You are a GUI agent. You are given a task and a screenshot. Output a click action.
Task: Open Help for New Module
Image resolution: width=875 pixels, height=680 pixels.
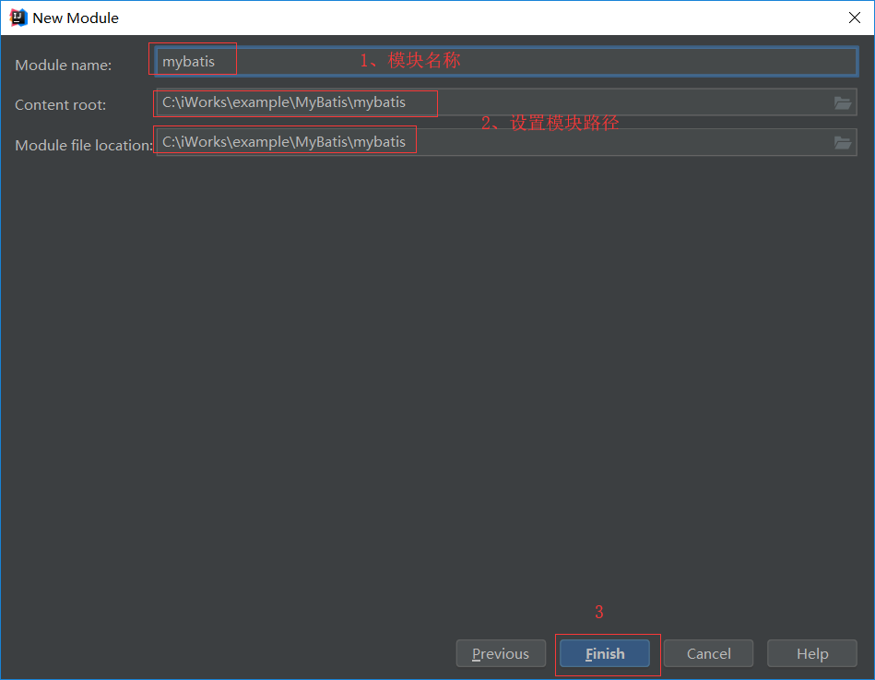pos(812,653)
